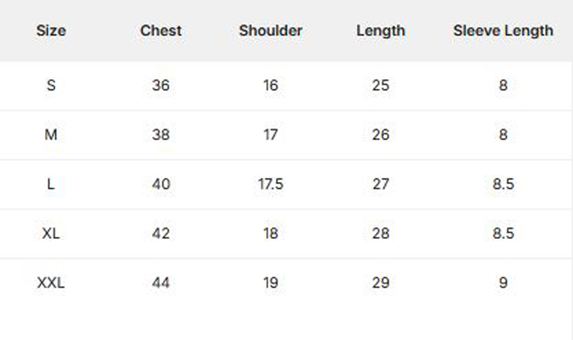This screenshot has width=573, height=340.
Task: Click sleeve length 9 in XXL row
Action: [x=503, y=283]
